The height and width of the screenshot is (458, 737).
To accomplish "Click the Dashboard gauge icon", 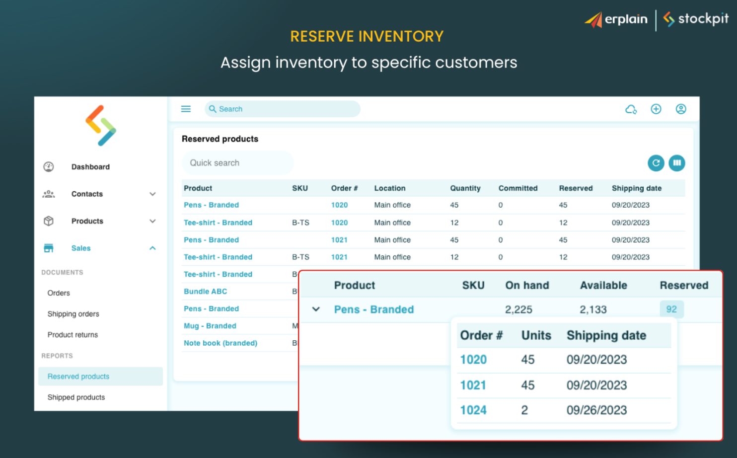I will (49, 167).
